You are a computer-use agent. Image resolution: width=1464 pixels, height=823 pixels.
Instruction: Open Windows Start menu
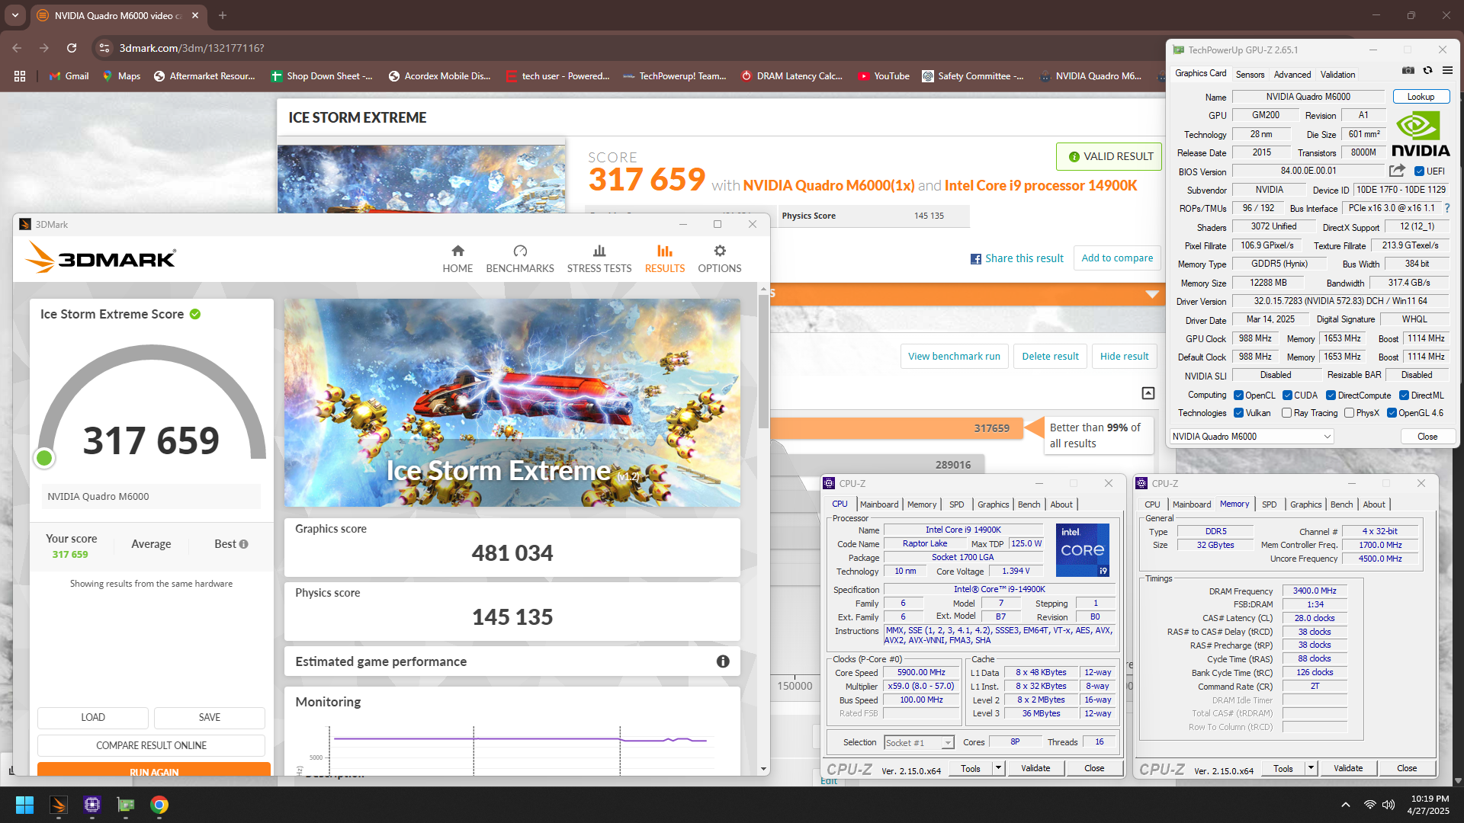(x=24, y=805)
